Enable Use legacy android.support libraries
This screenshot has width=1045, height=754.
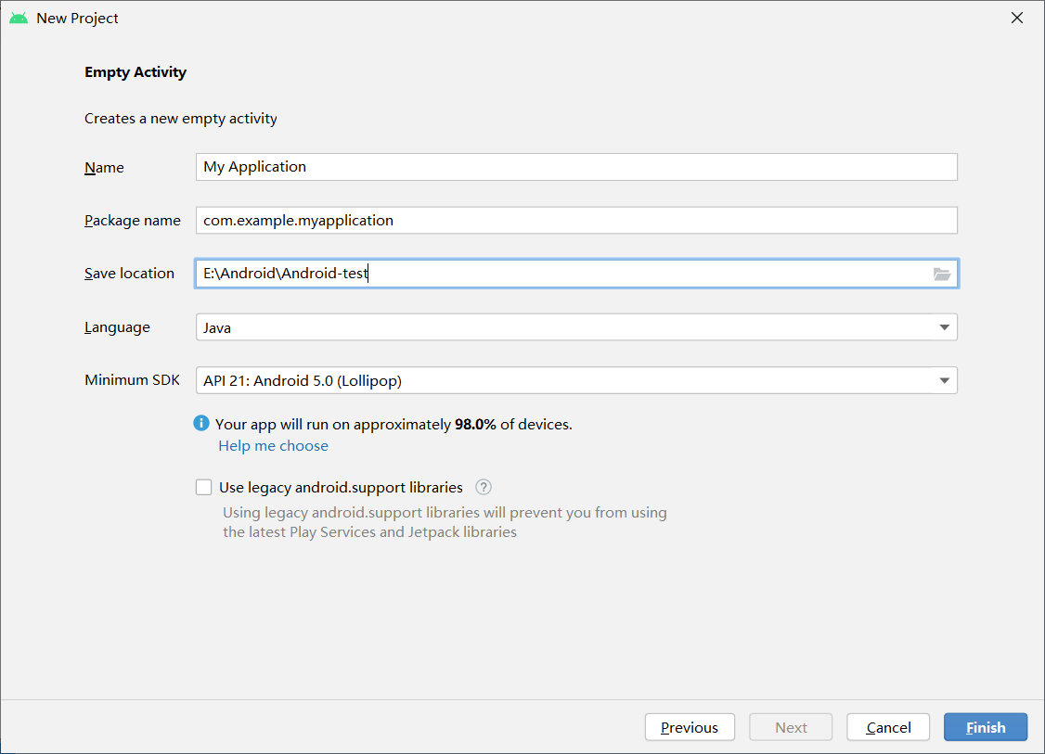204,487
